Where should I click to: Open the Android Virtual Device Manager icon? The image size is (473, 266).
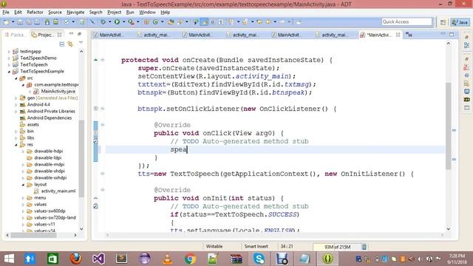coord(56,22)
